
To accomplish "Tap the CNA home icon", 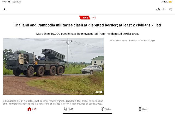I will tap(29, 109).
